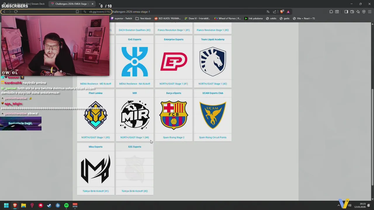Viewport: 374px width, 210px height.
Task: Click the GnG Esports logo
Action: [135, 62]
